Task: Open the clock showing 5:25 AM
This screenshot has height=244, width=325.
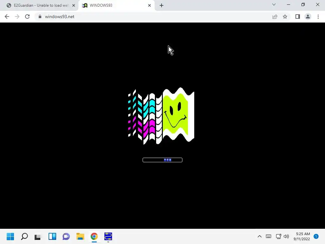Action: 302,236
